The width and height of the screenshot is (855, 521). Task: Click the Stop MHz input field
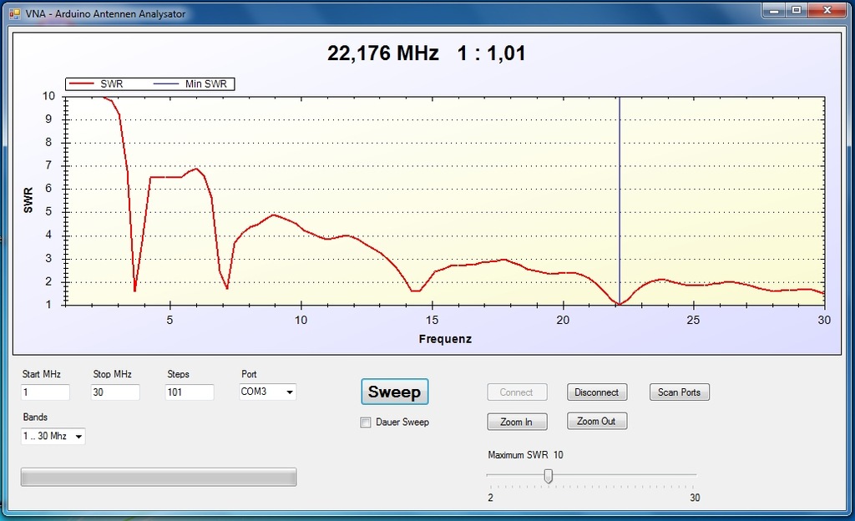pos(115,392)
